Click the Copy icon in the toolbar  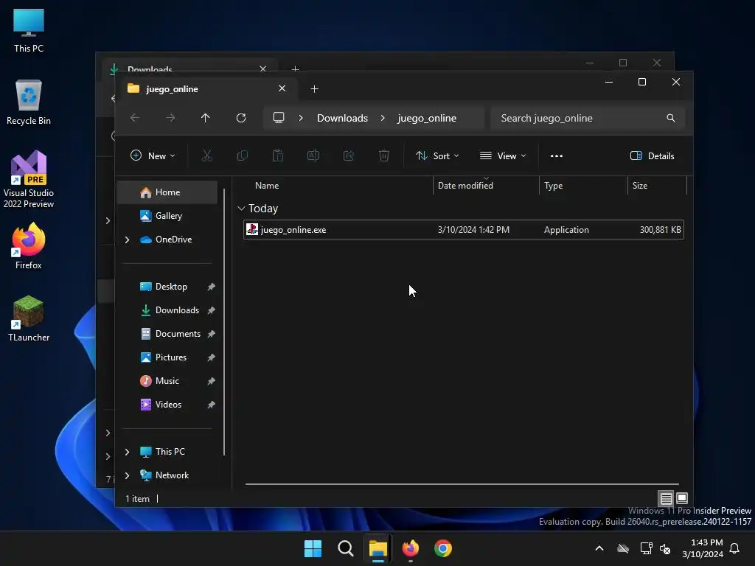point(242,156)
